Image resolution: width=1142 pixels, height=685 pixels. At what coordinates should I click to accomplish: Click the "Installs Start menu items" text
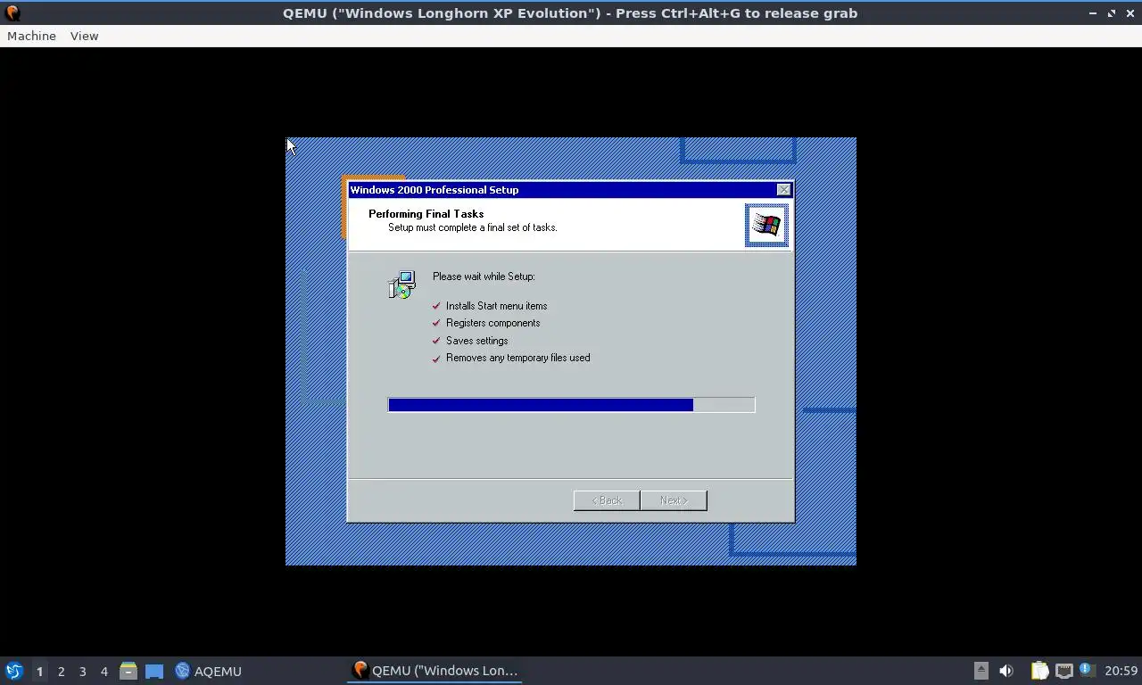pyautogui.click(x=497, y=306)
